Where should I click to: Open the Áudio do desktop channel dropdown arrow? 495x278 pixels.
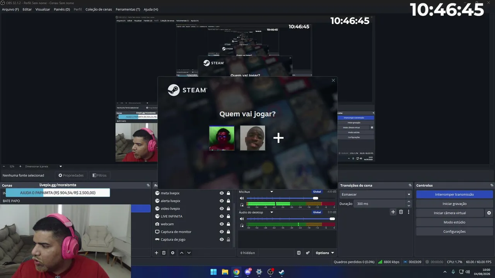pos(271,212)
